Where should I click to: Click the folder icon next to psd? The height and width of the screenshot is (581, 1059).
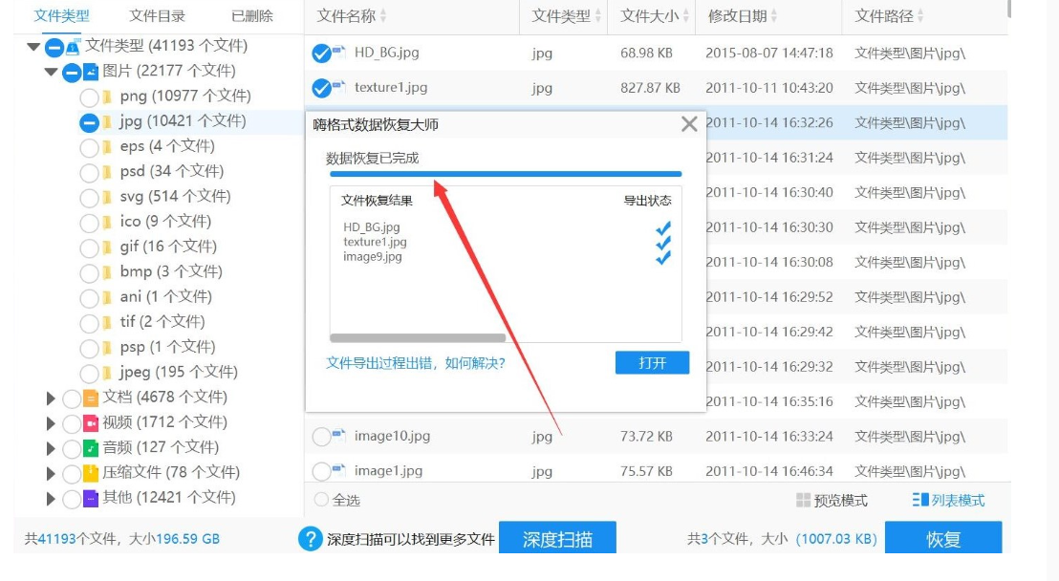107,172
